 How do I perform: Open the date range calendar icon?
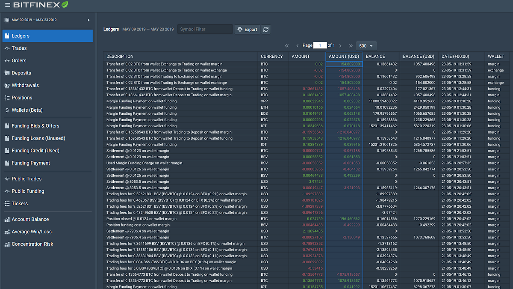(x=6, y=20)
